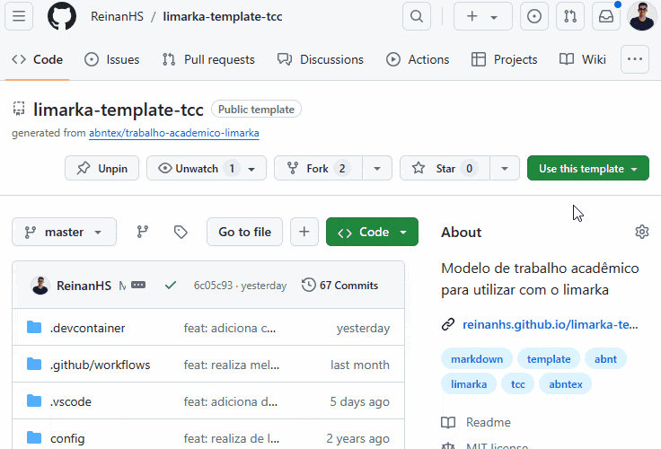Open Use this template dropdown

(x=588, y=168)
